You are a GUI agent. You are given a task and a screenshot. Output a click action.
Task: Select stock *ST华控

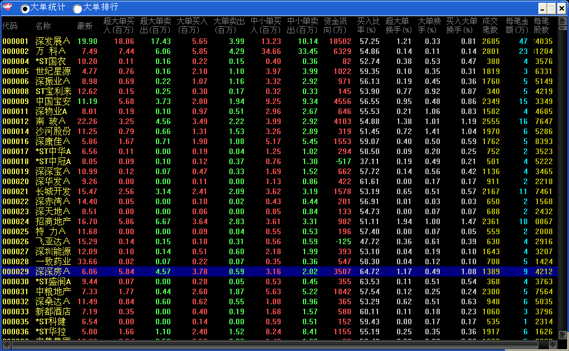point(51,332)
